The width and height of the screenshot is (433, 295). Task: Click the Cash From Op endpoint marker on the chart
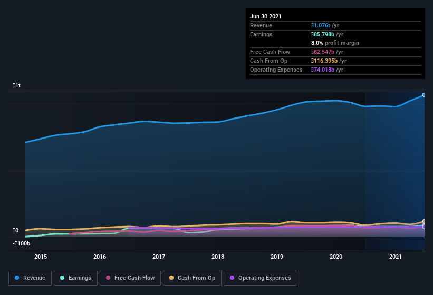(x=424, y=221)
